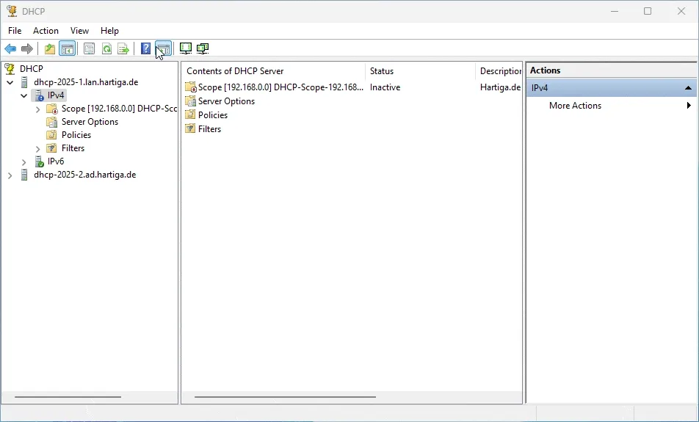This screenshot has height=422, width=699.
Task: Click the IPv6 server icon in tree
Action: pyautogui.click(x=39, y=161)
